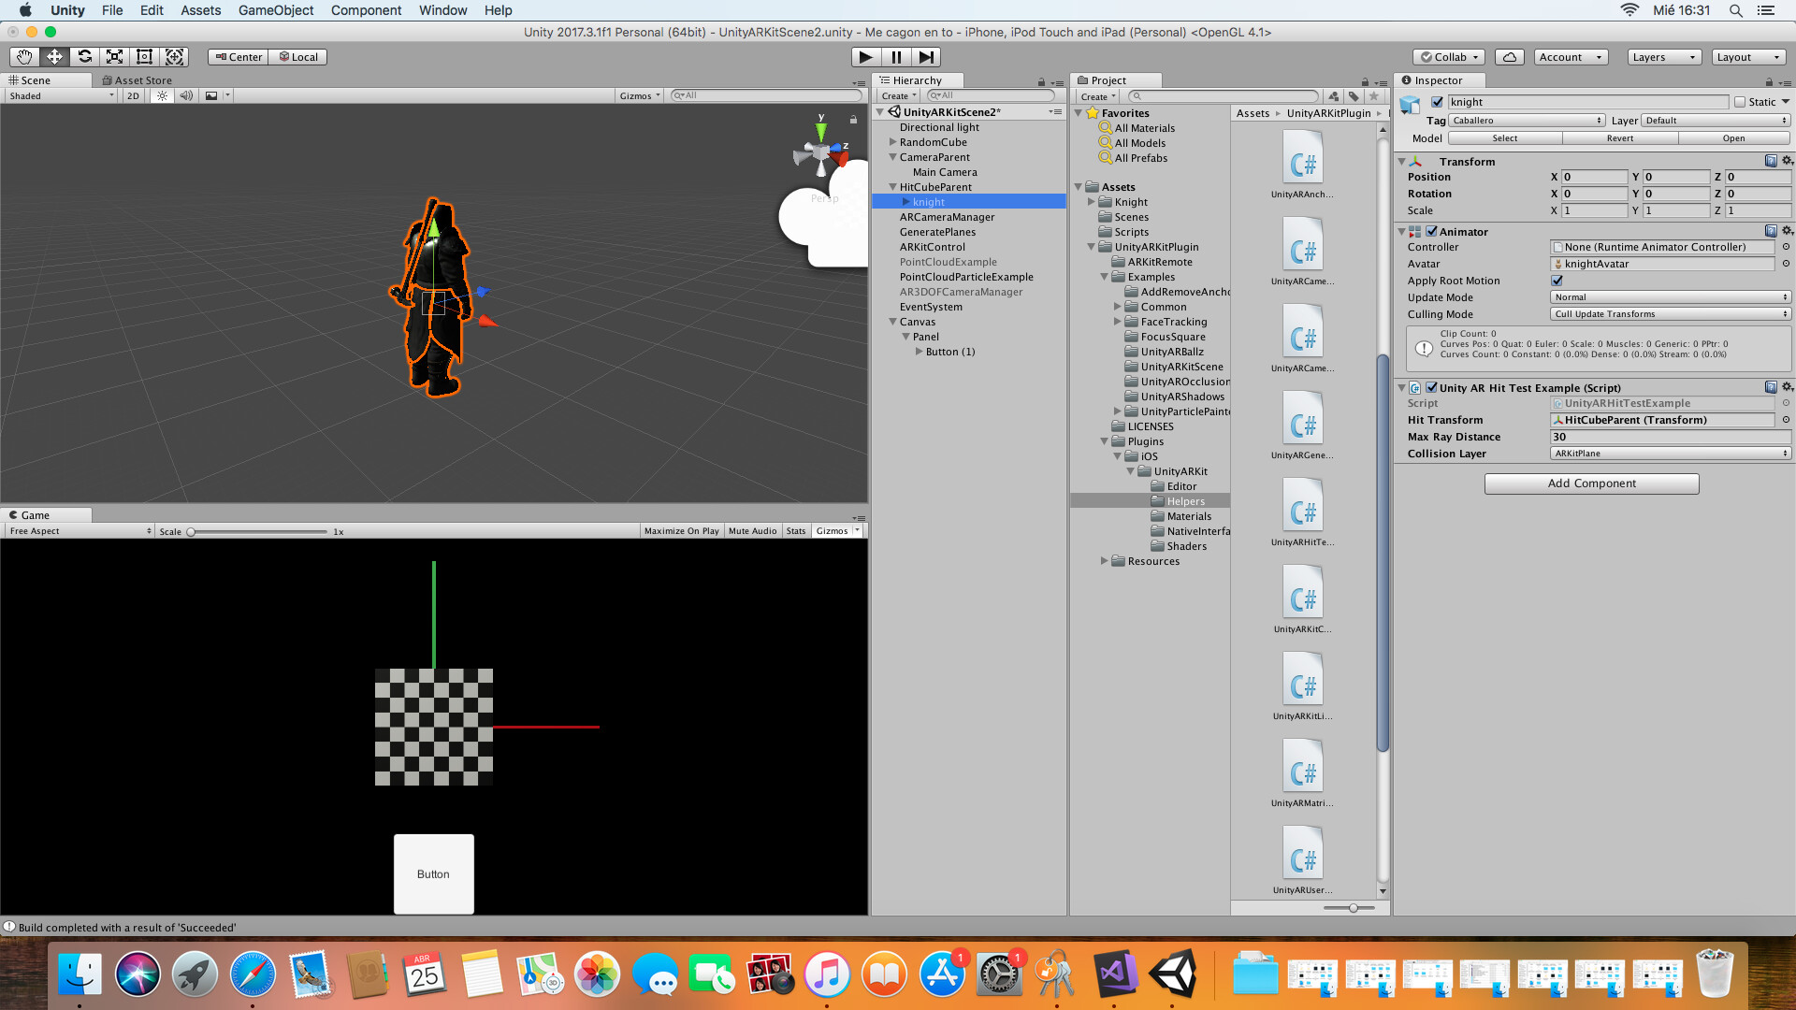Click the Max Ray Distance field
The image size is (1796, 1010).
pos(1670,437)
